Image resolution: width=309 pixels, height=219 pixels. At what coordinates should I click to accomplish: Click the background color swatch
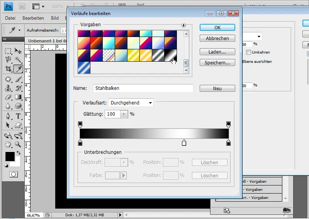point(17,164)
